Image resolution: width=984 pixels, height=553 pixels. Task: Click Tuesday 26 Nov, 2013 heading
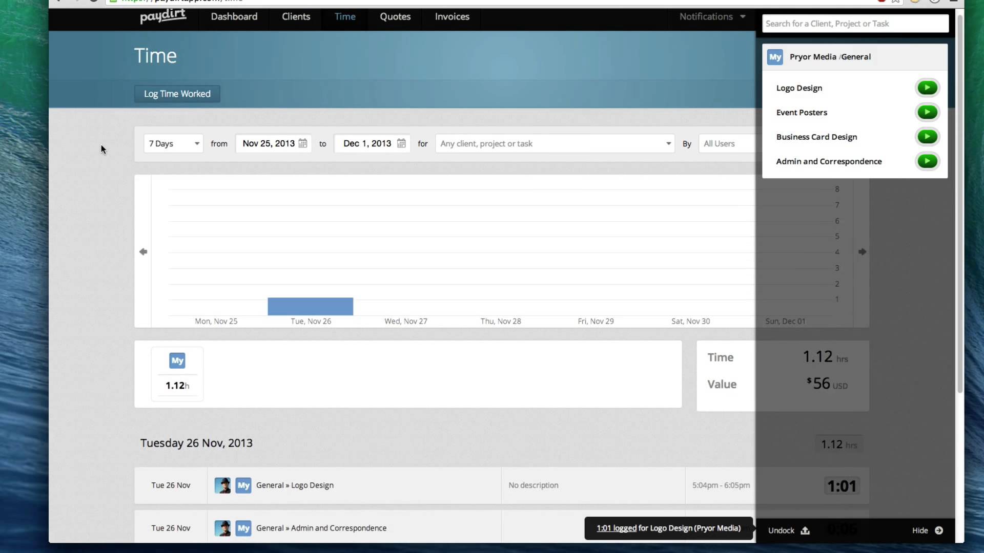196,443
